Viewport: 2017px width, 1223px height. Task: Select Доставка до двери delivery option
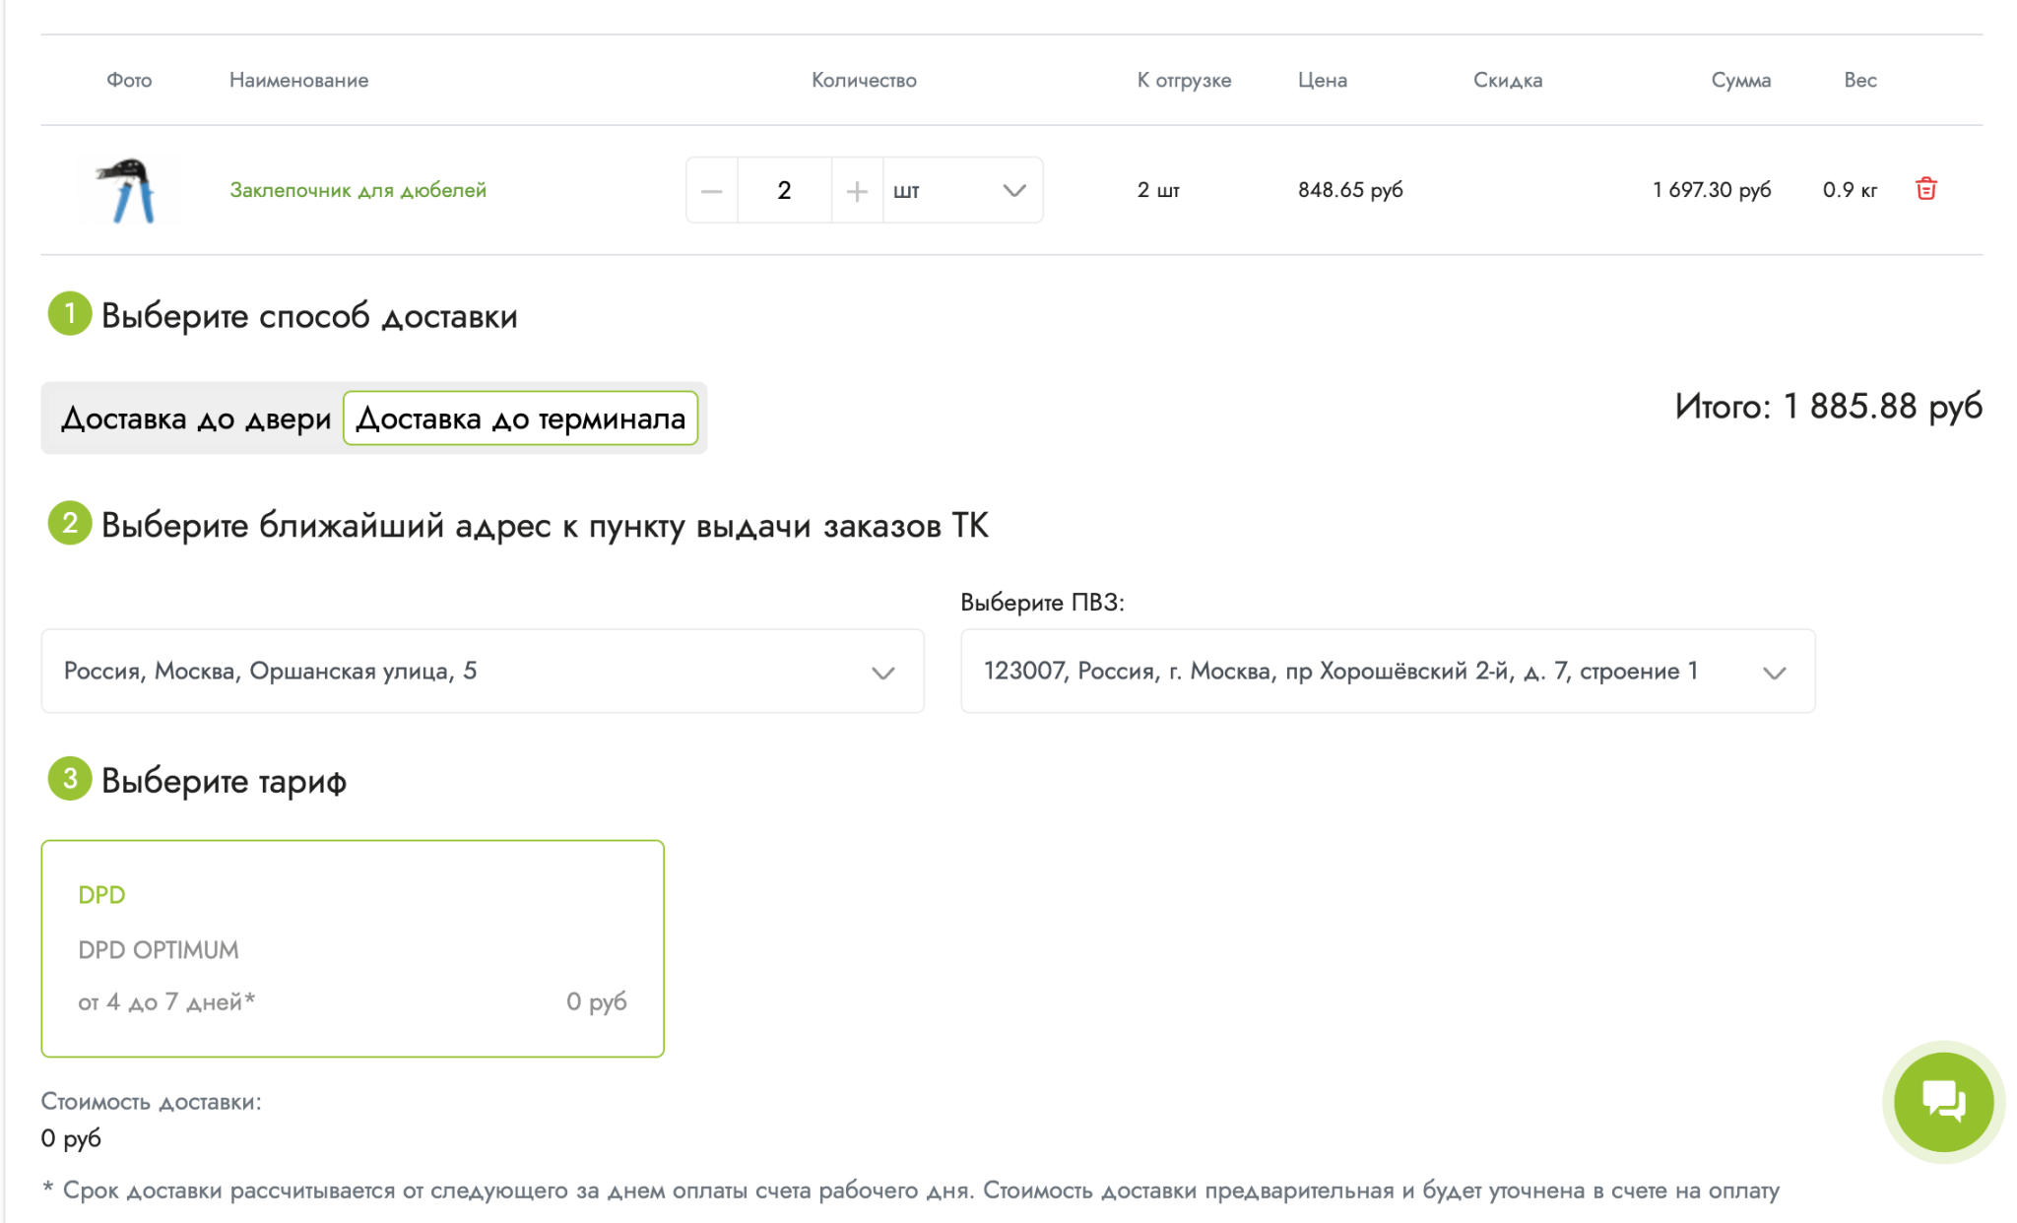[195, 418]
